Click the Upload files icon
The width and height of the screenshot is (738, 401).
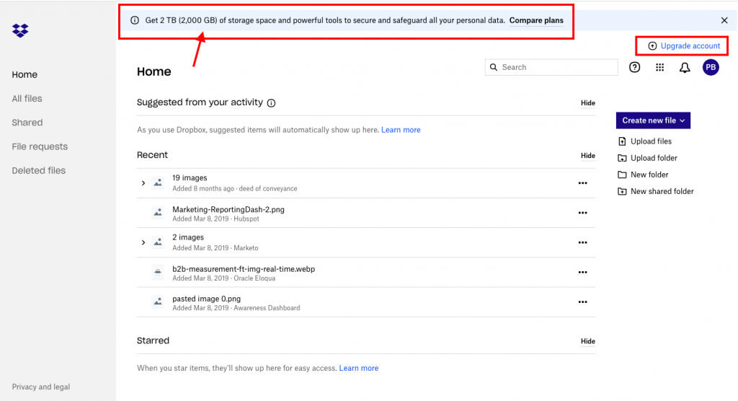[x=622, y=141]
